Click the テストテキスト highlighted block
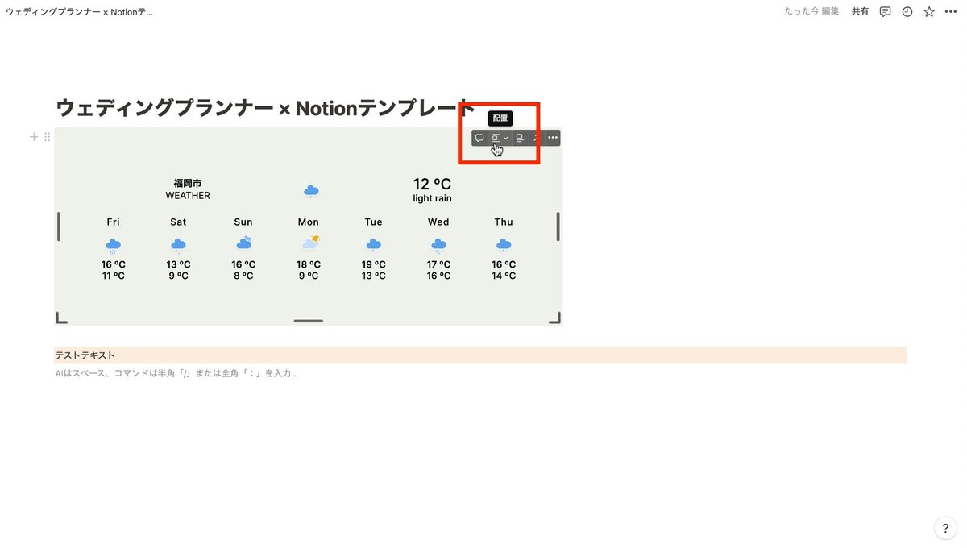 [480, 355]
